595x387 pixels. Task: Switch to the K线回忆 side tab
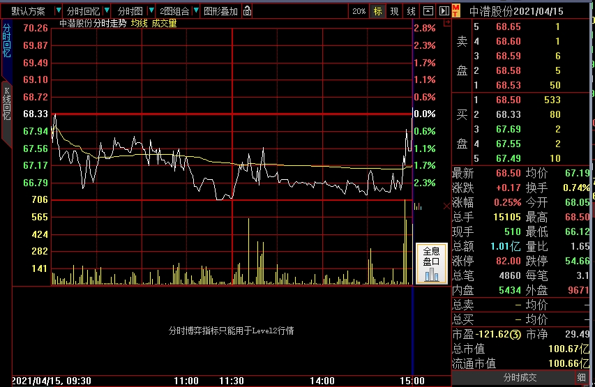[x=6, y=103]
